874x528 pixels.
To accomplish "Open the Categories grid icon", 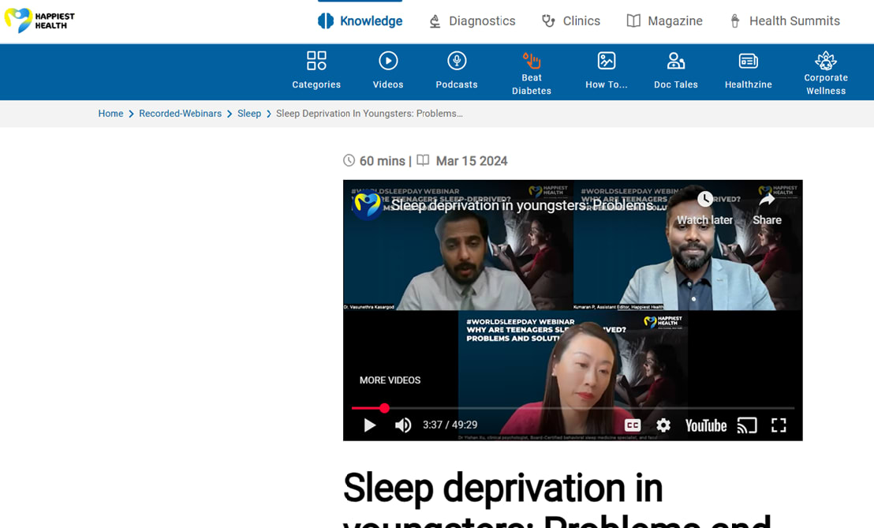I will 316,62.
